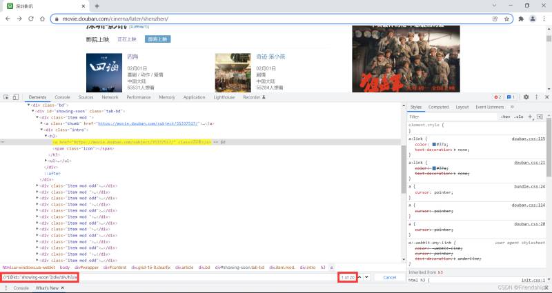Open the bundle.css:24 source link
The image size is (552, 293).
click(x=529, y=186)
